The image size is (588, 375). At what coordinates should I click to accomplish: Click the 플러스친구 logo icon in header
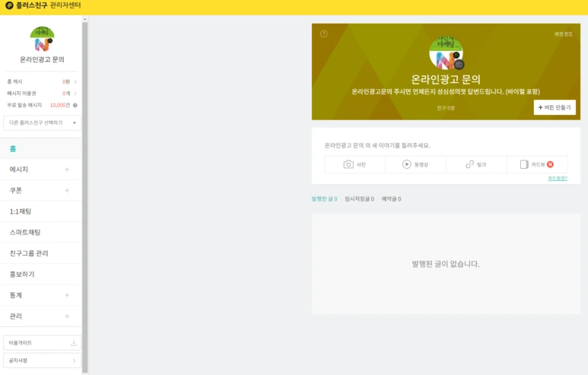[9, 5]
